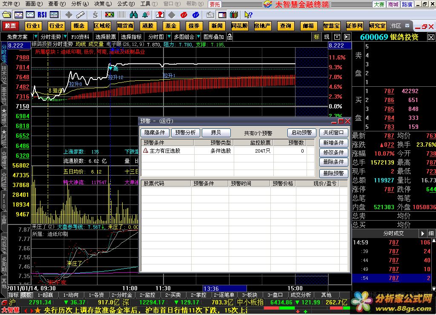Expand the 工作区 dropdown on category bar
The height and width of the screenshot is (315, 436).
(x=407, y=26)
